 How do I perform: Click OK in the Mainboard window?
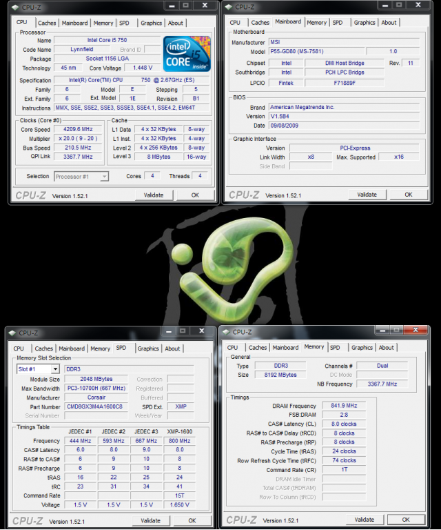click(409, 195)
